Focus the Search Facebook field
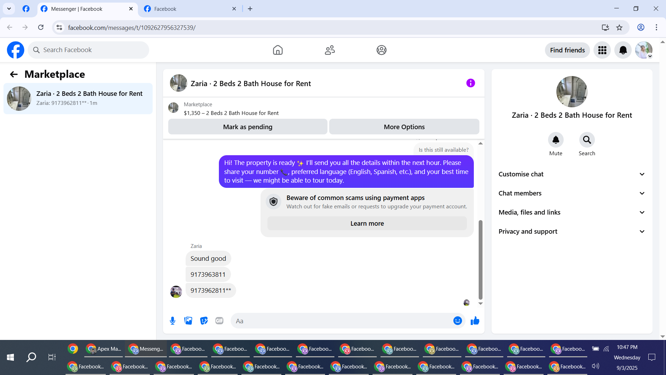The image size is (666, 375). 88,50
